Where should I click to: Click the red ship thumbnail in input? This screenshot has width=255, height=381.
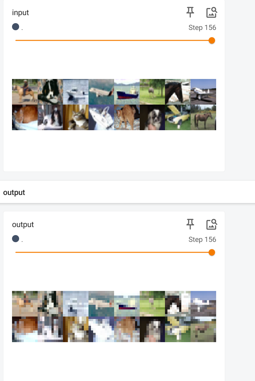coord(127,92)
